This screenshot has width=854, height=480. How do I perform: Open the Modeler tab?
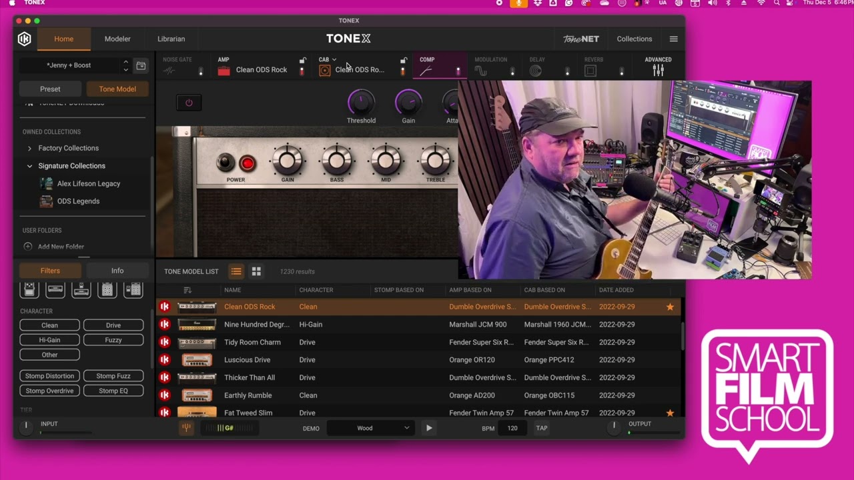[x=117, y=39]
